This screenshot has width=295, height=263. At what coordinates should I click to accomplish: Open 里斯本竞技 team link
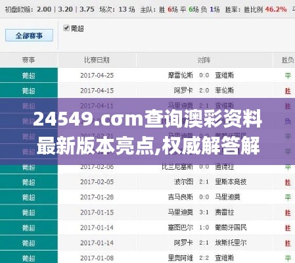point(231,181)
